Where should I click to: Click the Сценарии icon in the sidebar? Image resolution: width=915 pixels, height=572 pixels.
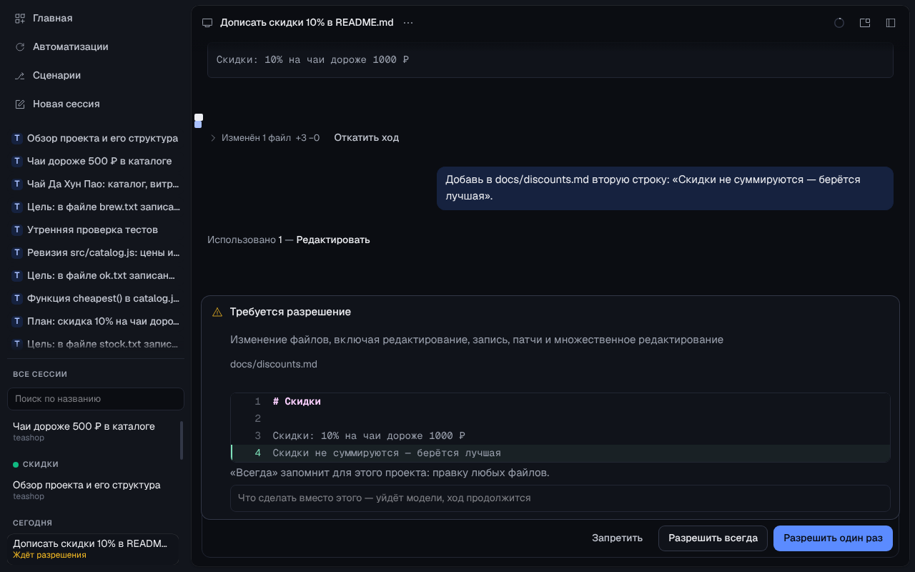20,75
